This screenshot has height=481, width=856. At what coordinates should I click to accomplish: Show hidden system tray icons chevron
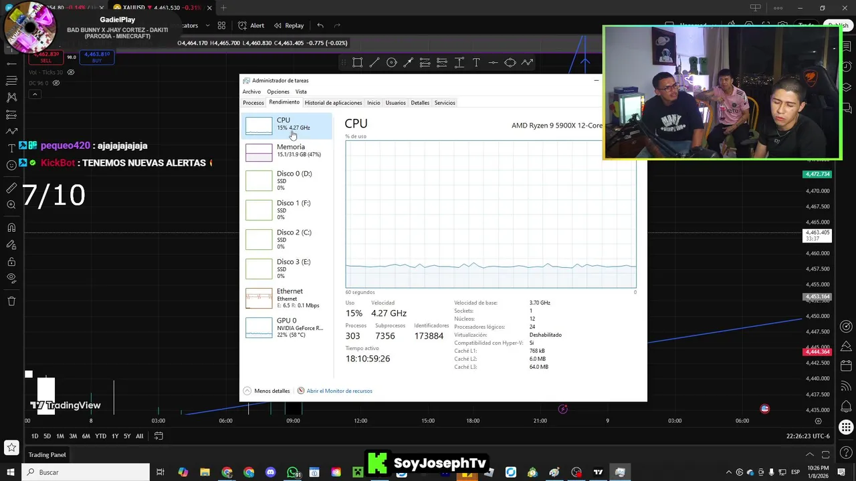coord(728,472)
